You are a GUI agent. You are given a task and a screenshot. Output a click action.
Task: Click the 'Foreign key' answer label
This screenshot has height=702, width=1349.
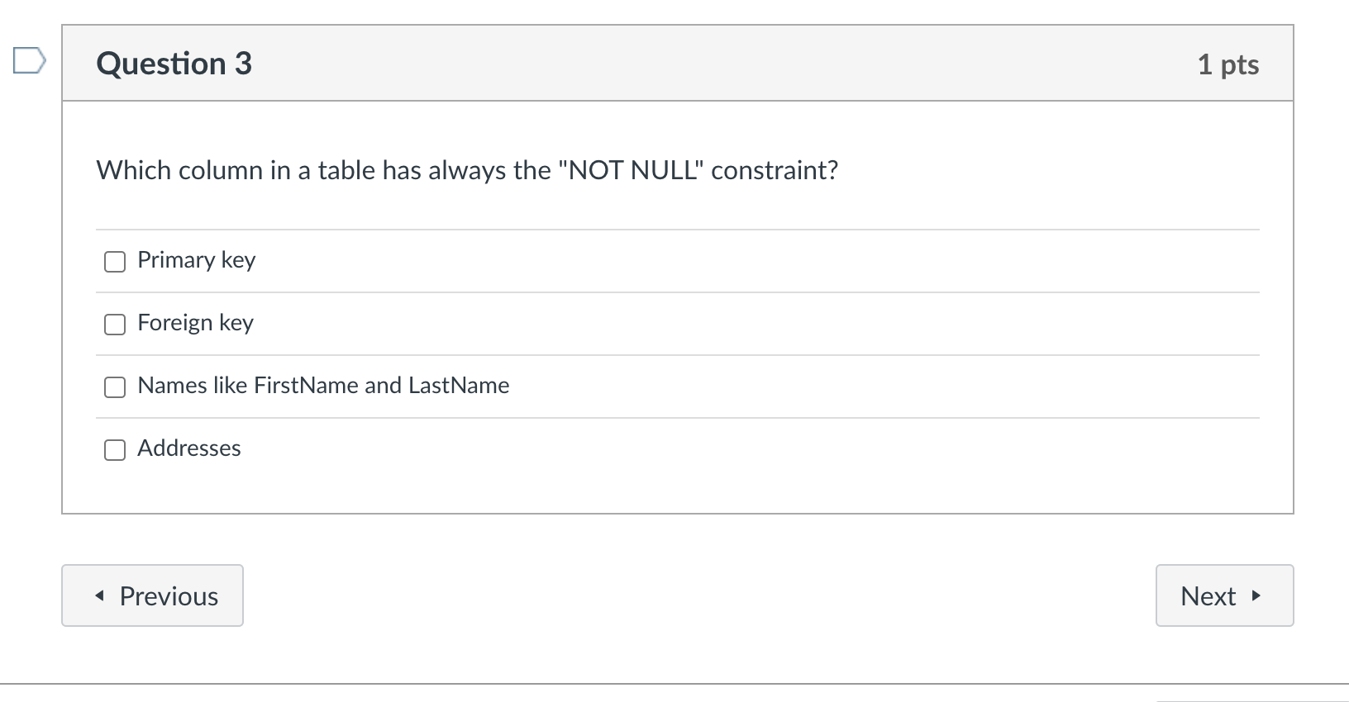196,323
